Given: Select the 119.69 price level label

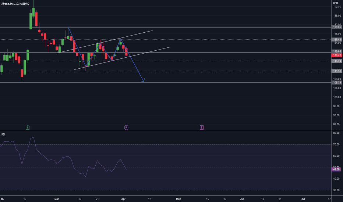Looking at the screenshot, I should click(x=337, y=51).
